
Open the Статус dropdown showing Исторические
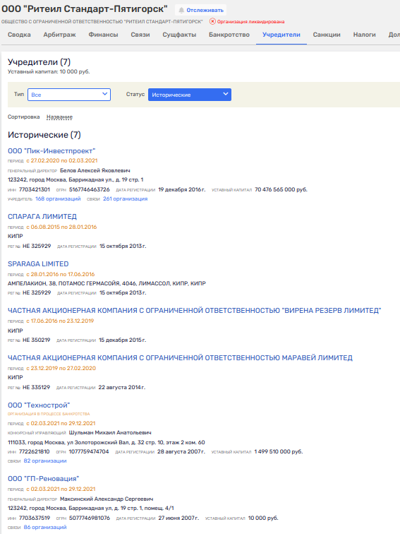pyautogui.click(x=190, y=95)
